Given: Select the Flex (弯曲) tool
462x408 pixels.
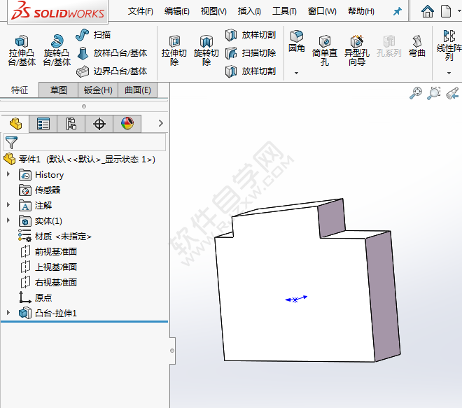Looking at the screenshot, I should pyautogui.click(x=417, y=46).
